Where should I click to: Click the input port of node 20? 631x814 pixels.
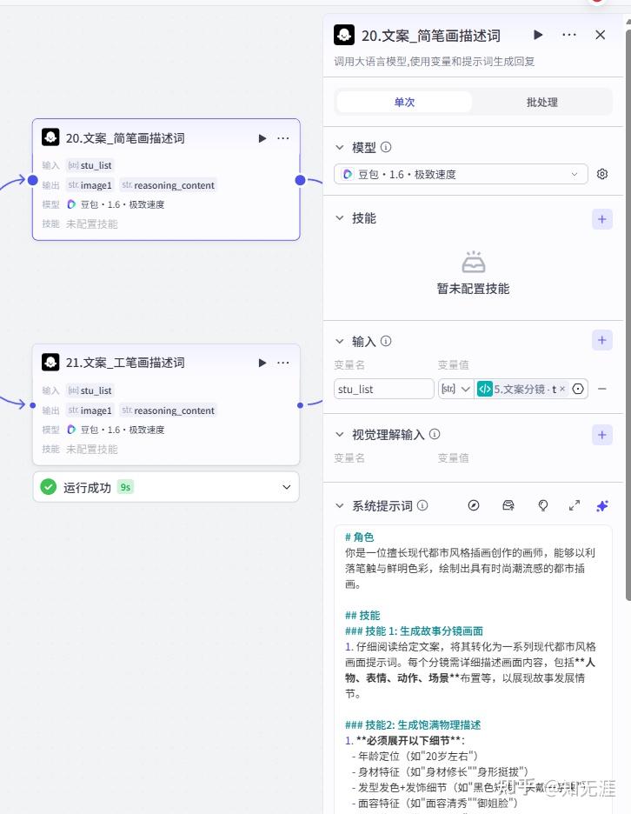(33, 180)
